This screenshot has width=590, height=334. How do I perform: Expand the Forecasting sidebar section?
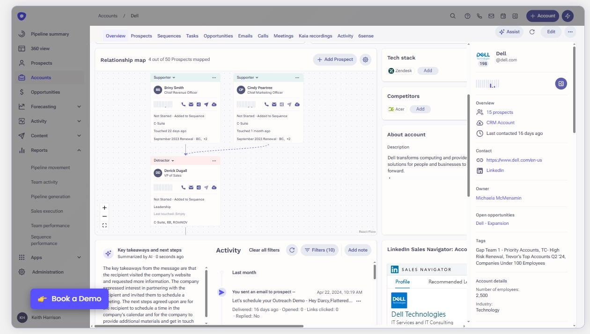tap(79, 107)
